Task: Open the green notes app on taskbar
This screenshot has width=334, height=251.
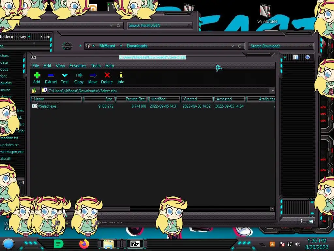Action: 58,244
